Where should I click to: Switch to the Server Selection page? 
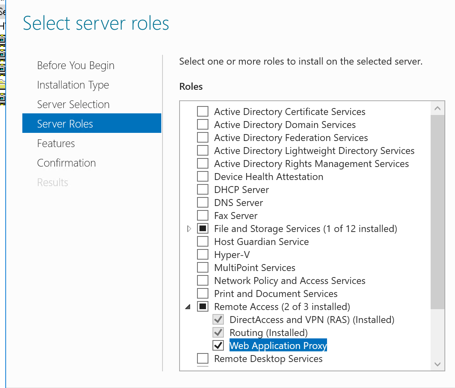coord(73,104)
